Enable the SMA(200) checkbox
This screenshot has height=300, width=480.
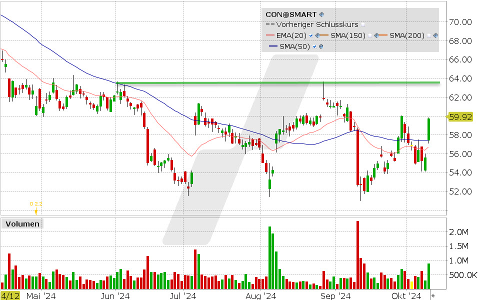pyautogui.click(x=429, y=35)
